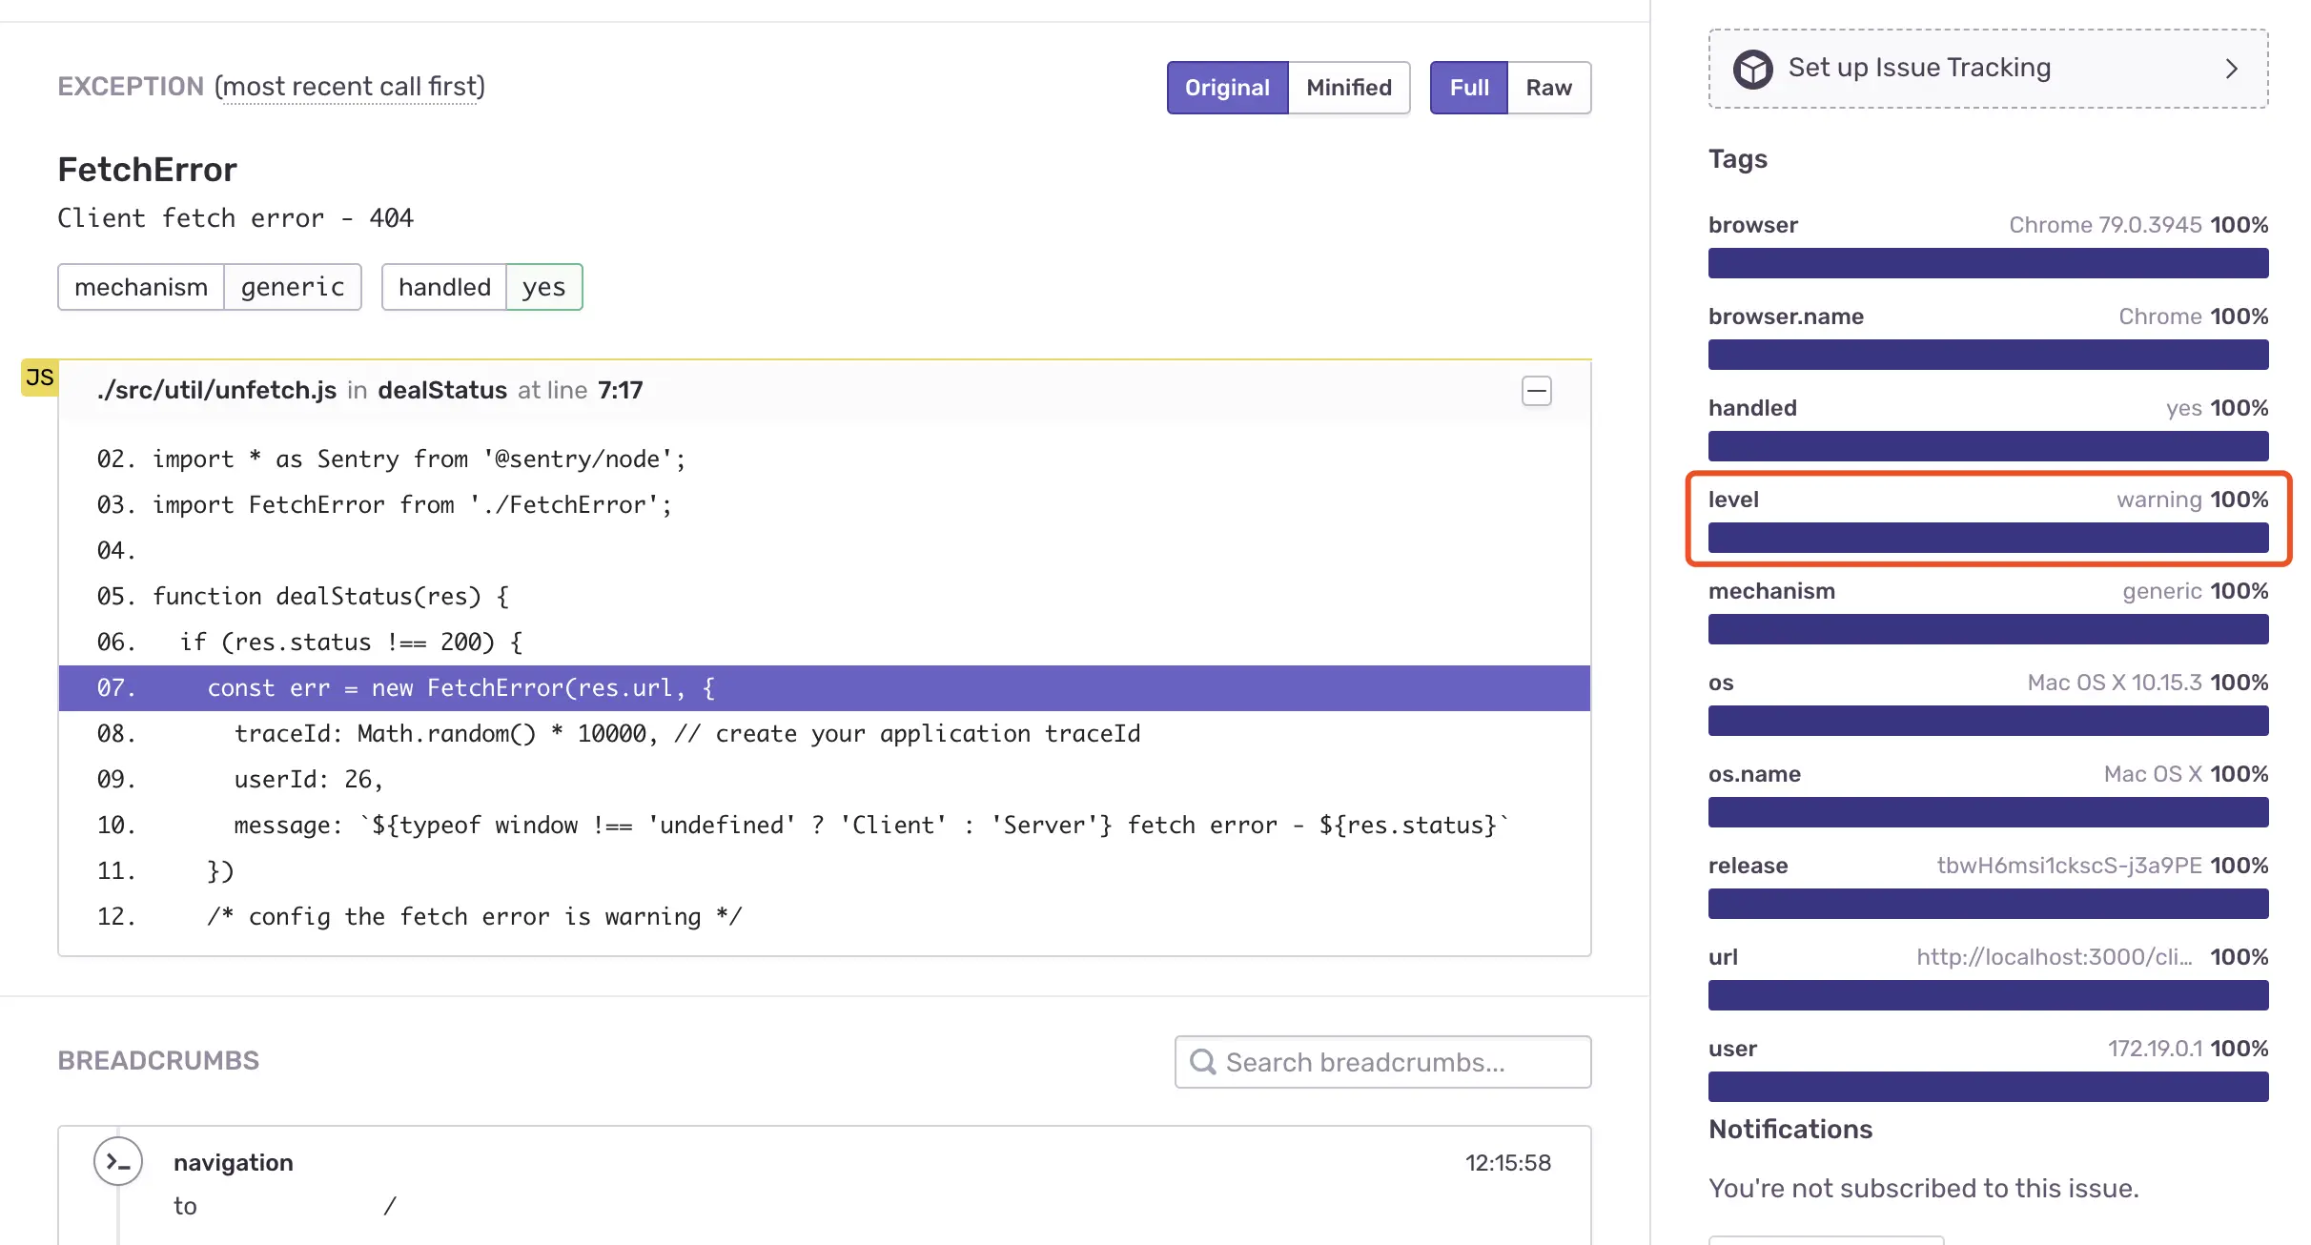Image resolution: width=2311 pixels, height=1245 pixels.
Task: Select the Full exception view
Action: (1468, 88)
